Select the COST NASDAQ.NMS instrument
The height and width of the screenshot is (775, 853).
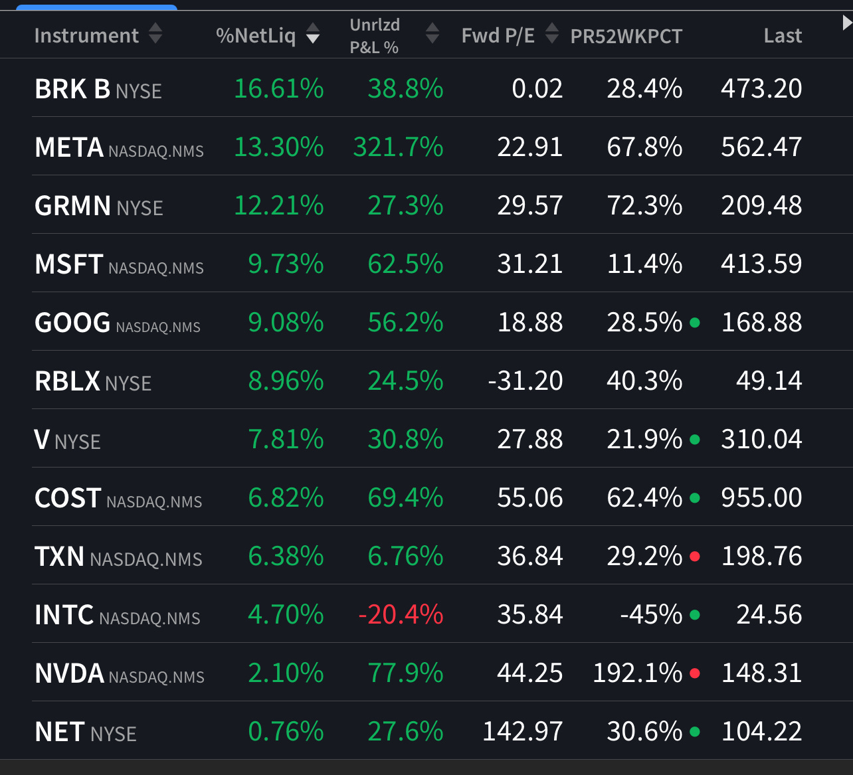118,498
